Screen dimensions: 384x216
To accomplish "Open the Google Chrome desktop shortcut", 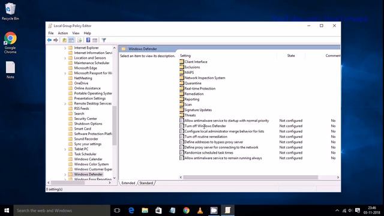I will pyautogui.click(x=10, y=43).
